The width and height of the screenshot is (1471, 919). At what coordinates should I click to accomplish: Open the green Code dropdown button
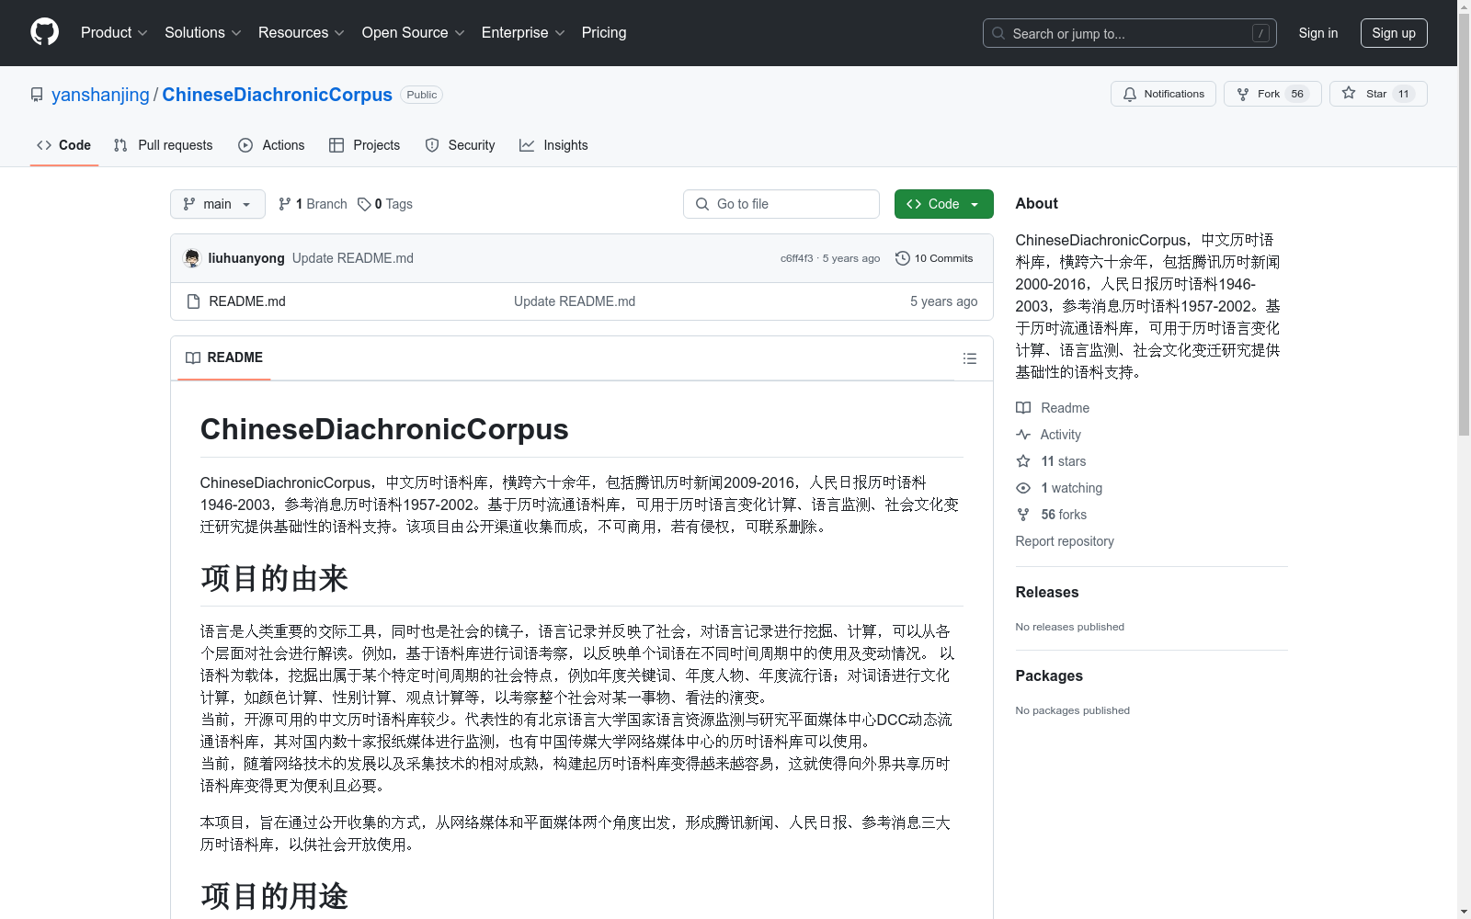(943, 204)
